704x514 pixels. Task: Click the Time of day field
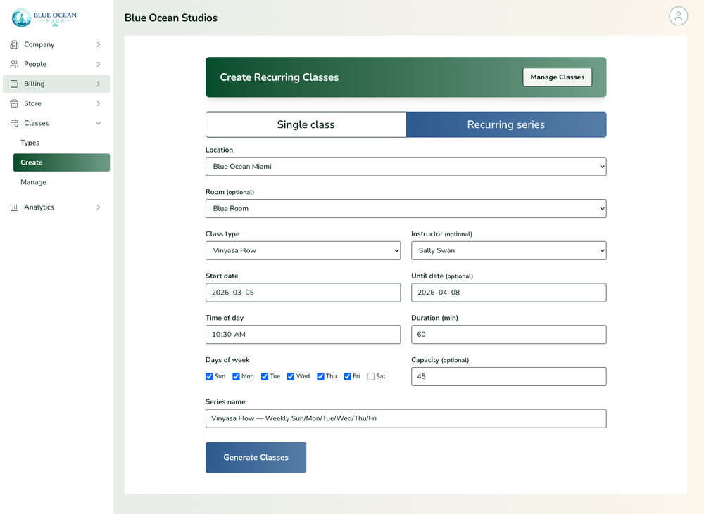(x=303, y=335)
